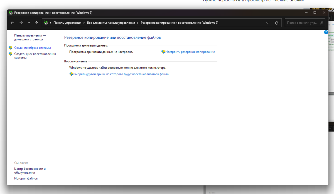Open 'Создание образа системы' link

(x=33, y=48)
